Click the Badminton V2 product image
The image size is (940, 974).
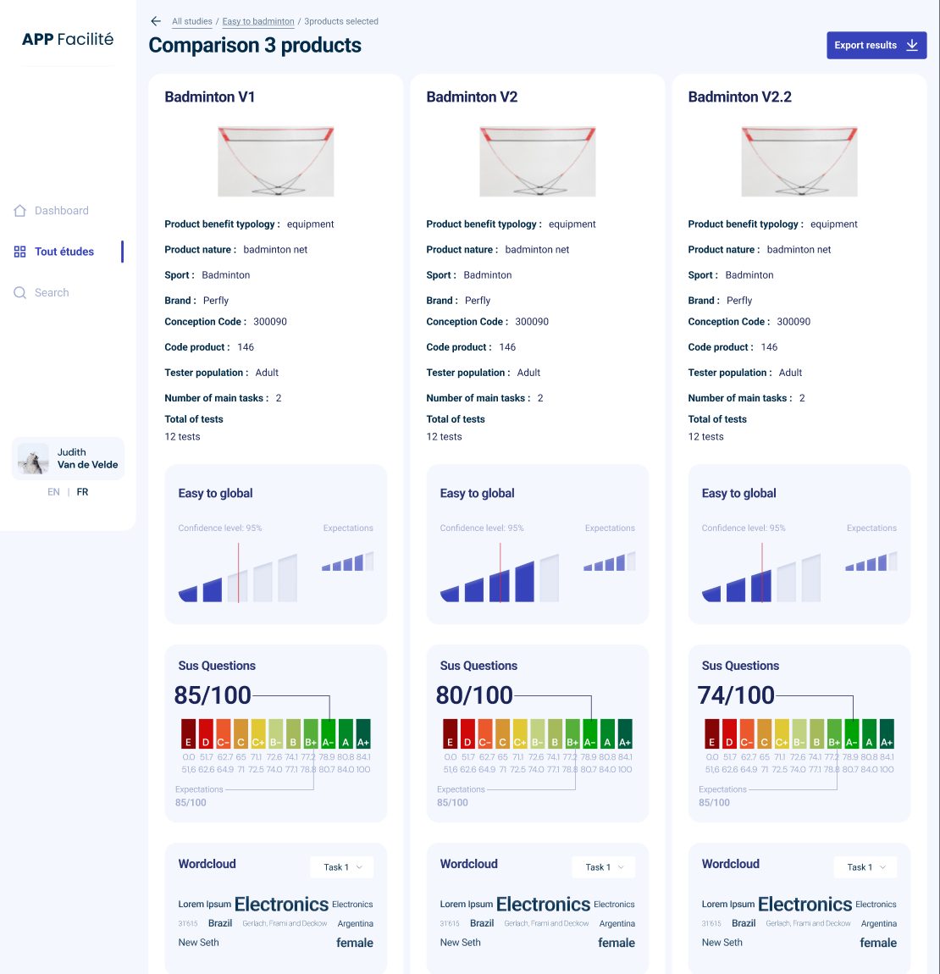(x=538, y=162)
